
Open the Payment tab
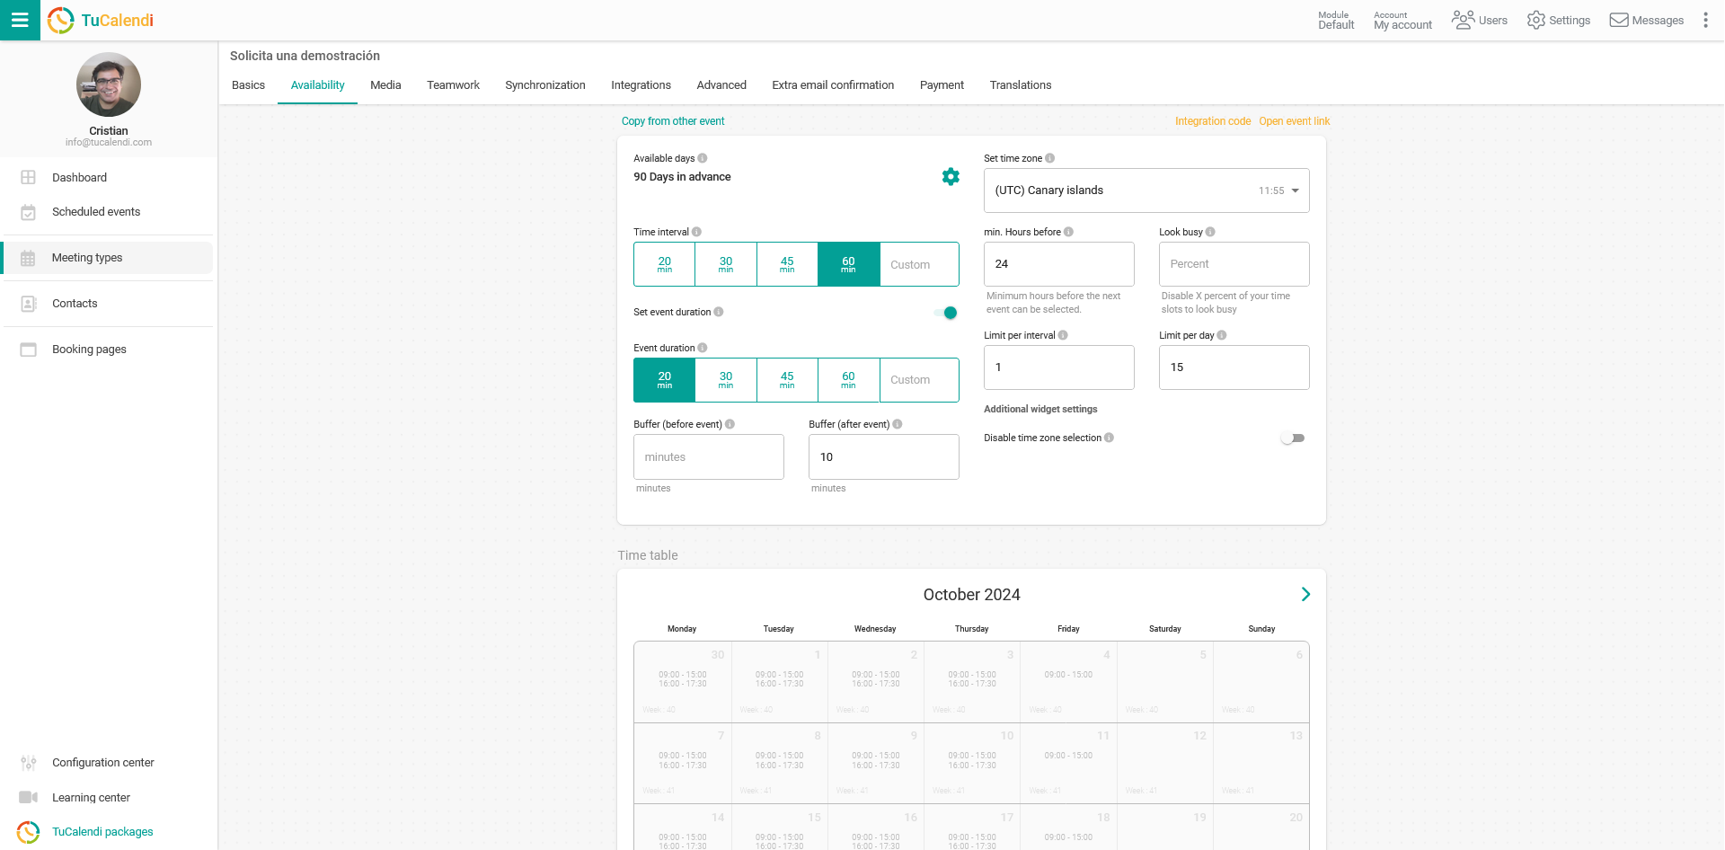coord(942,84)
